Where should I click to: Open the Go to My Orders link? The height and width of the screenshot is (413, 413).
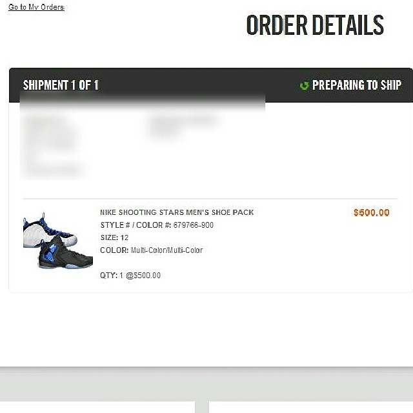(x=36, y=7)
